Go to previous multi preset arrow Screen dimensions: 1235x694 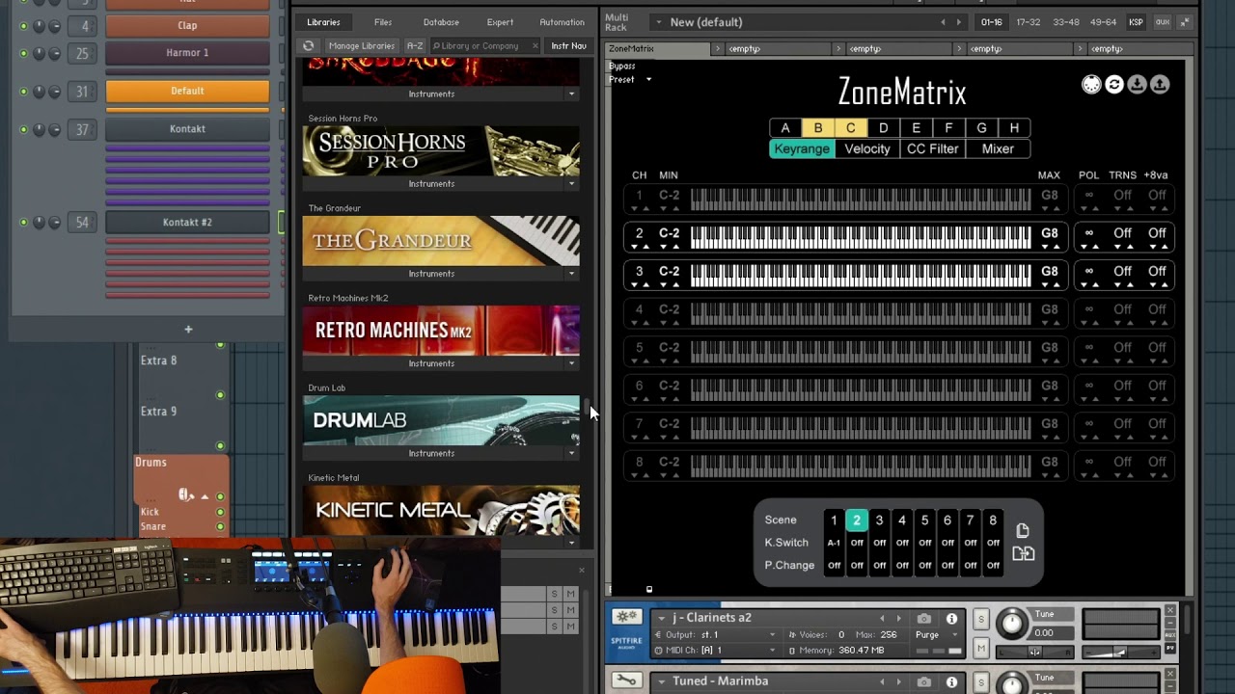tap(943, 22)
